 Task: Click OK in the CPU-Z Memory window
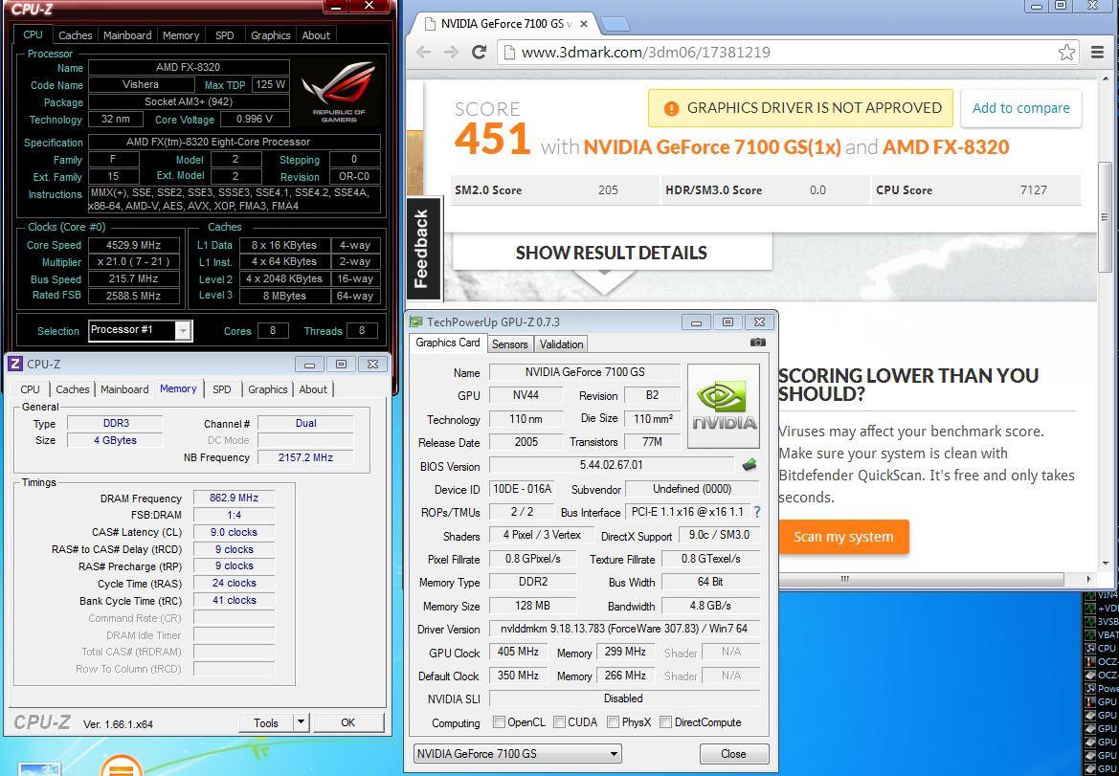coord(348,722)
